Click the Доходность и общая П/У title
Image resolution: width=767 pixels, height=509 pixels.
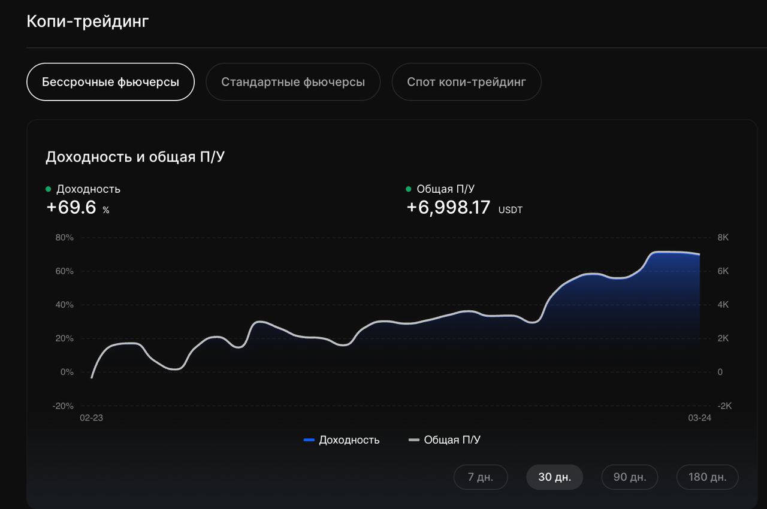pyautogui.click(x=135, y=157)
